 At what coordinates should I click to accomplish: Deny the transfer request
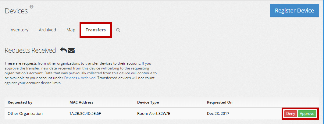pos(290,114)
